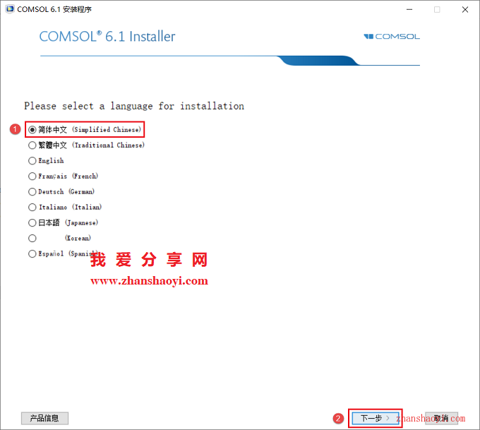Choose the Korean language option

[32, 238]
